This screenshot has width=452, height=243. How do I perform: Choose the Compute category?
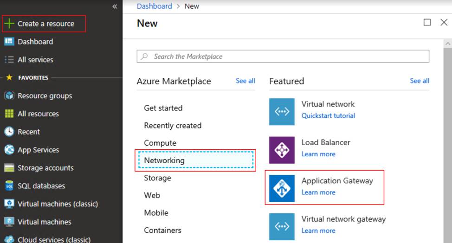pos(160,143)
